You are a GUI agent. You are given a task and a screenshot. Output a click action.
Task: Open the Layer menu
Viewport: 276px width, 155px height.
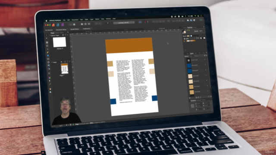tap(91, 19)
